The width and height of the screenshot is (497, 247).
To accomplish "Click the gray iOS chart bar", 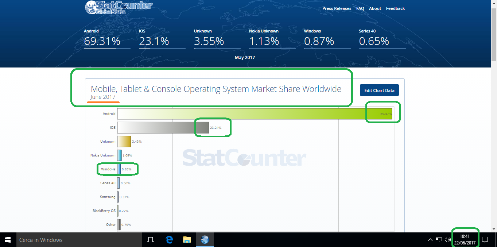I will click(x=163, y=128).
